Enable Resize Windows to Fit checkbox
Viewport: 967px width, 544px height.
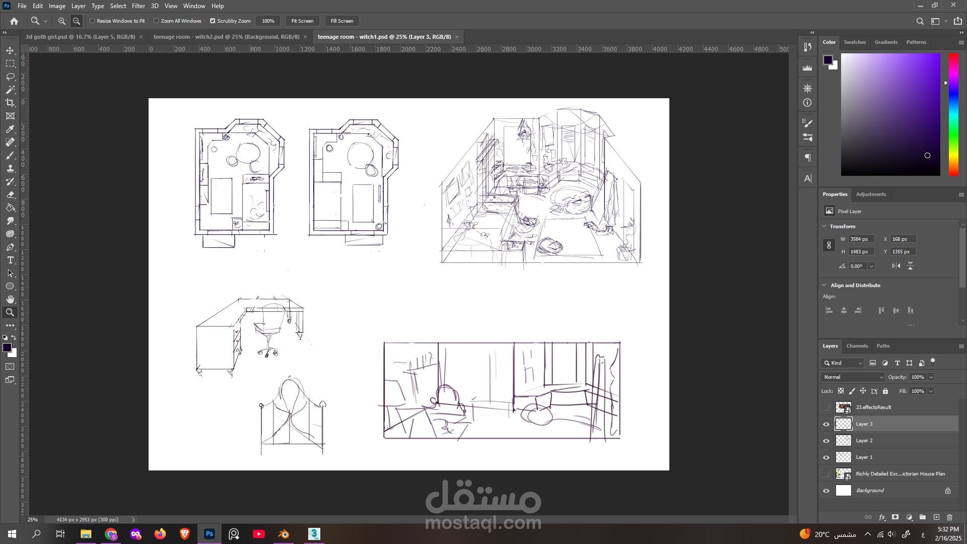pos(93,21)
